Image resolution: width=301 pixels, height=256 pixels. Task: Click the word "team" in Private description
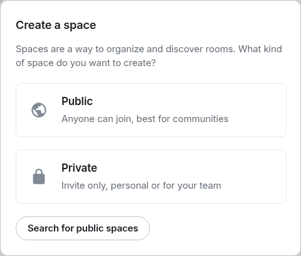pos(210,186)
